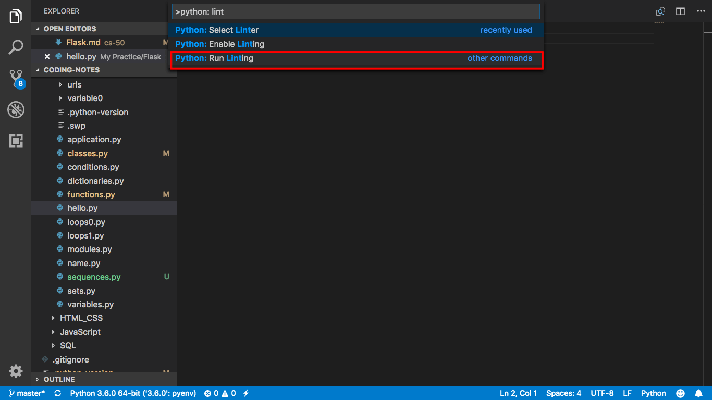
Task: Select Python 3.6.0 64-bit interpreter in the status bar
Action: coord(133,393)
